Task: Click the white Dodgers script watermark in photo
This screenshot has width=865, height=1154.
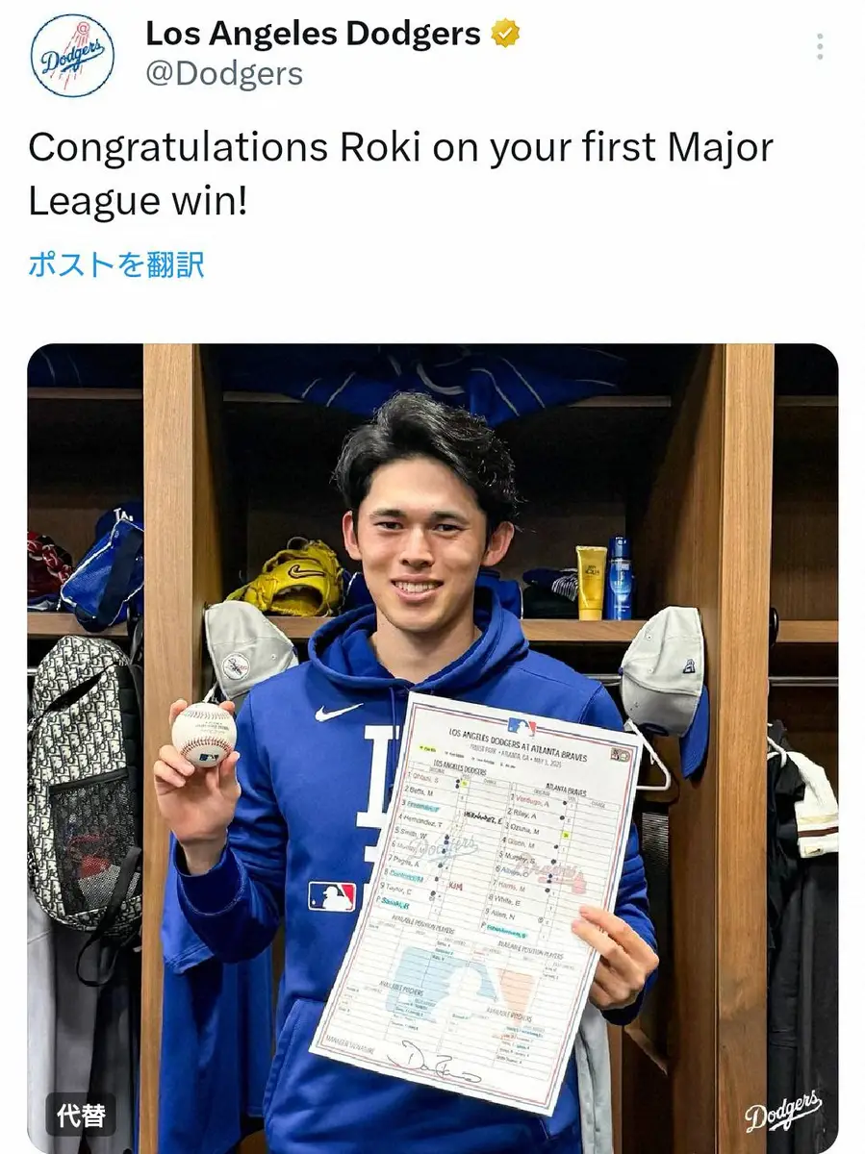Action: [x=782, y=1111]
